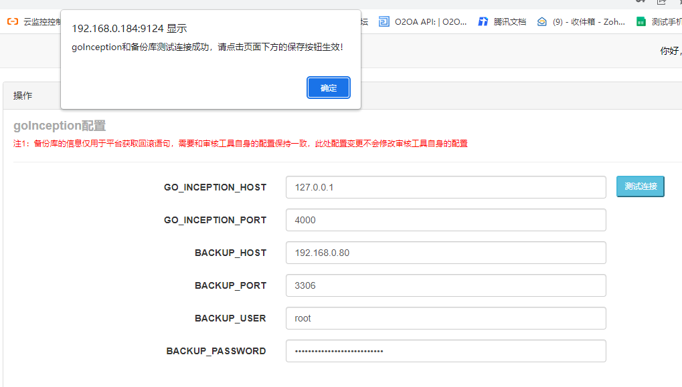
Task: Open the green 测试手机 spreadsheet bookmark icon
Action: pos(641,21)
